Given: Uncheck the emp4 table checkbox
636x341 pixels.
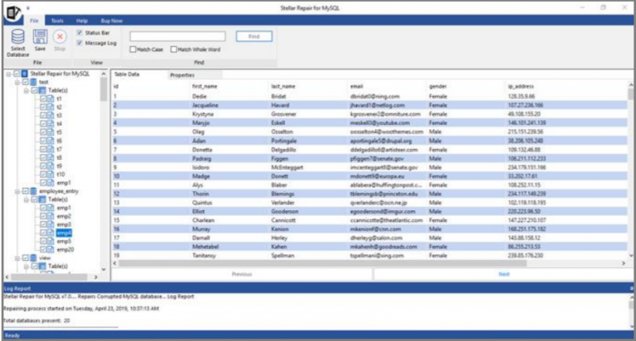Looking at the screenshot, I should [x=43, y=233].
